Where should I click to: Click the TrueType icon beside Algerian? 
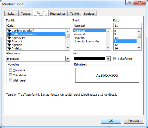pos(9,45)
